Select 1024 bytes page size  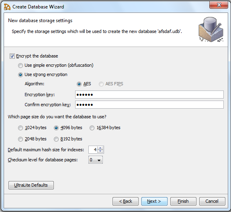(x=20, y=128)
